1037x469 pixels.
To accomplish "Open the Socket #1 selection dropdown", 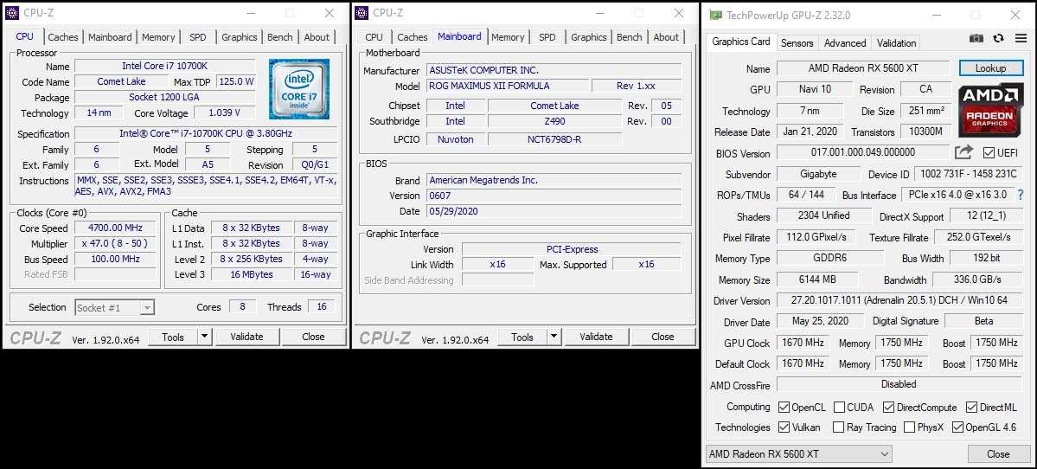I will pyautogui.click(x=114, y=307).
